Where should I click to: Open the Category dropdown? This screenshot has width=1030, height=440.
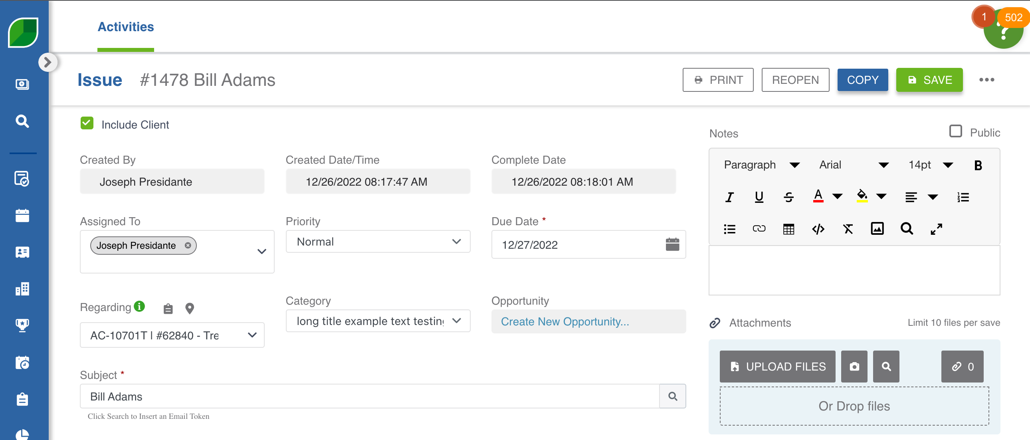point(378,320)
